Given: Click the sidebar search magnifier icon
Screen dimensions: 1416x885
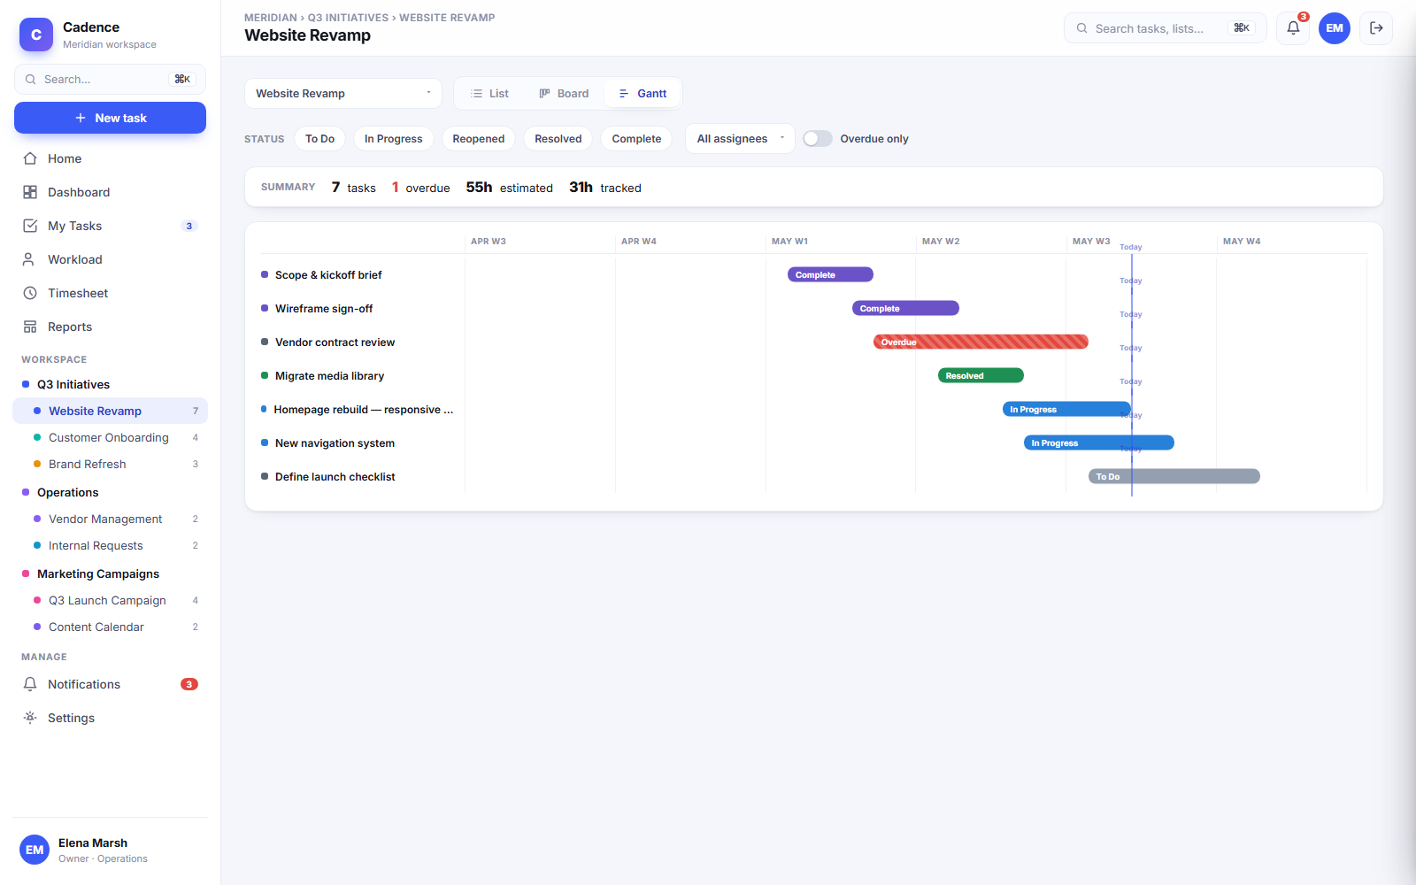Looking at the screenshot, I should coord(31,80).
